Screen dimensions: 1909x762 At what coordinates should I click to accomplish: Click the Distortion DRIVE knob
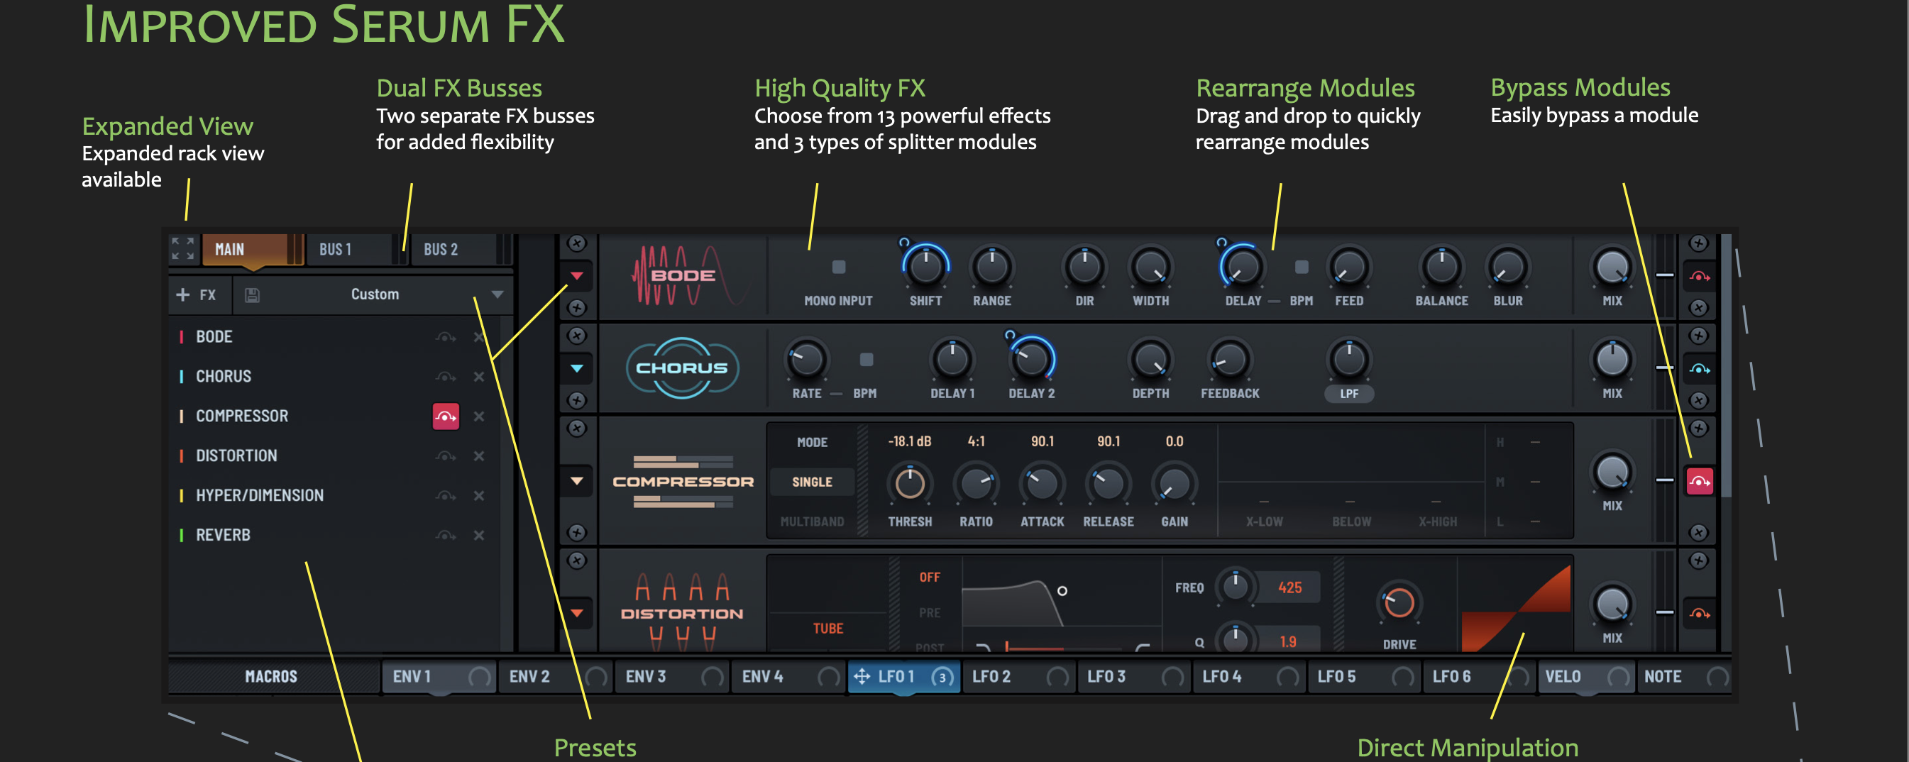point(1399,602)
